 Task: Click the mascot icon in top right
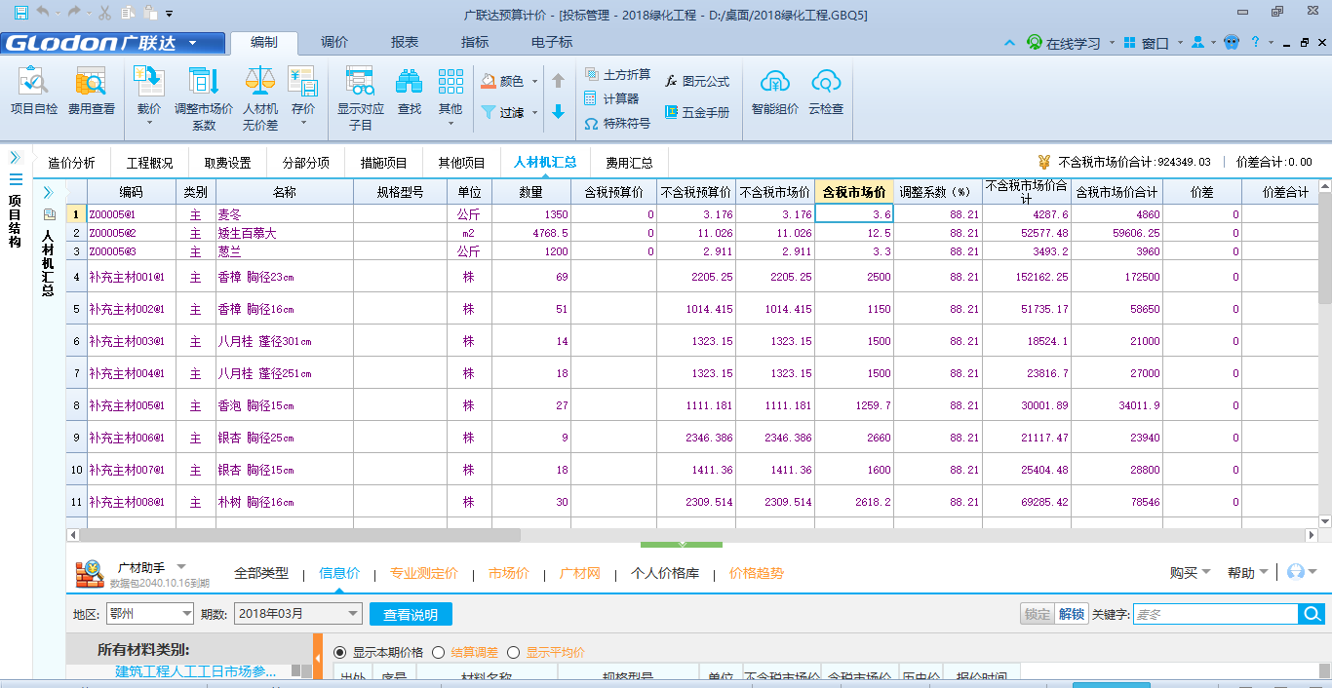point(1232,43)
